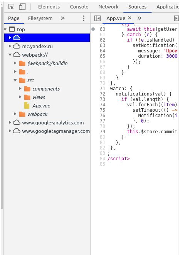Toggle breakpoint on line number 71
The image size is (180, 255).
click(103, 89)
